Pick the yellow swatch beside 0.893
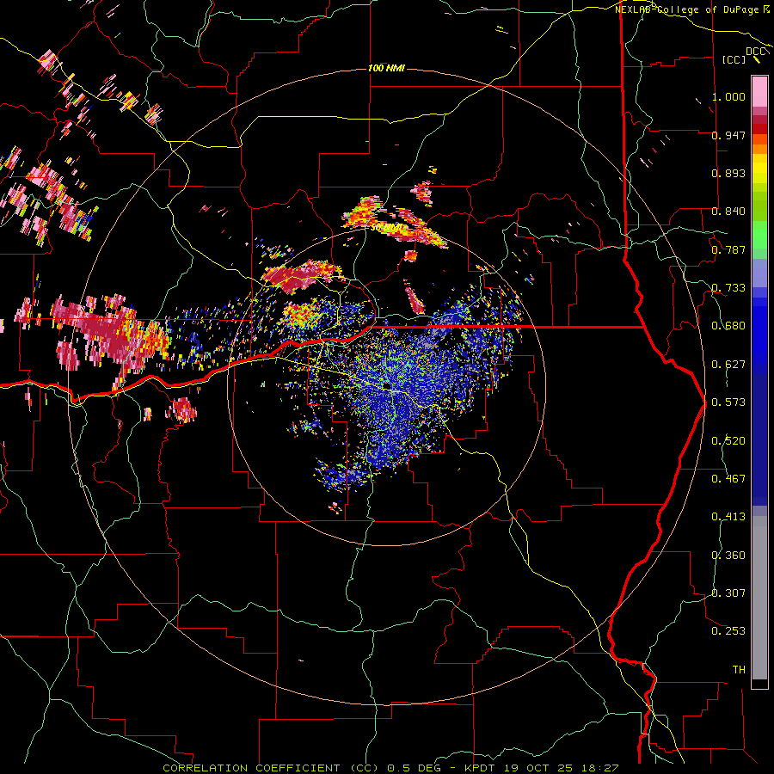The width and height of the screenshot is (774, 774). coord(759,173)
